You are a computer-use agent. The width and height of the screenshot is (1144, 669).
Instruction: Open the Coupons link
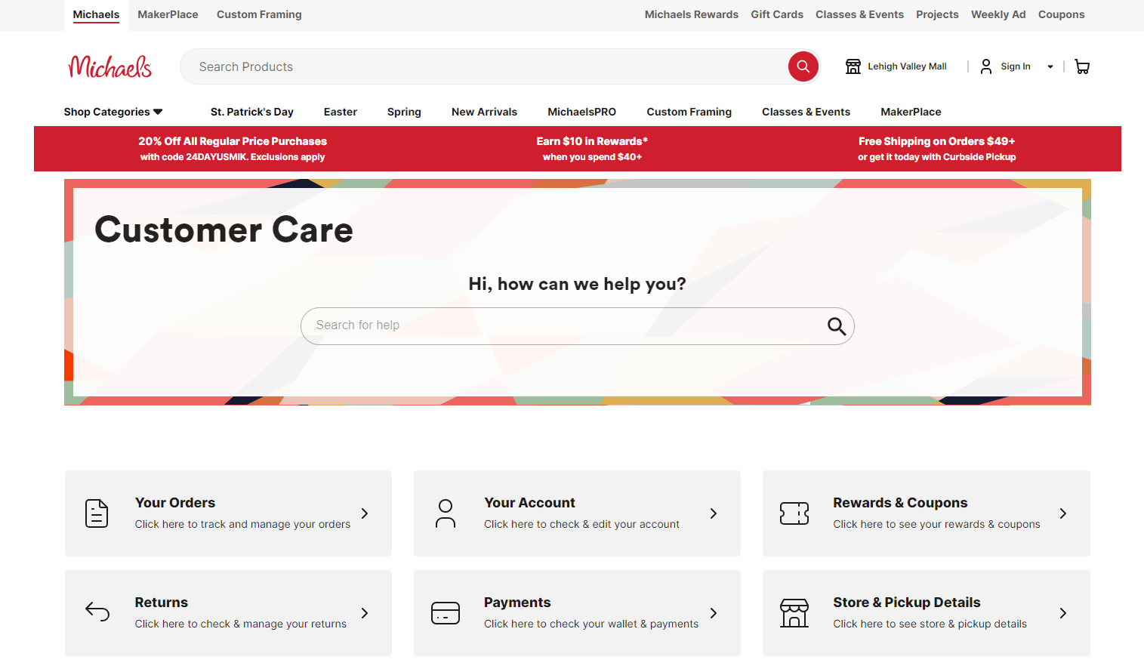tap(1061, 14)
